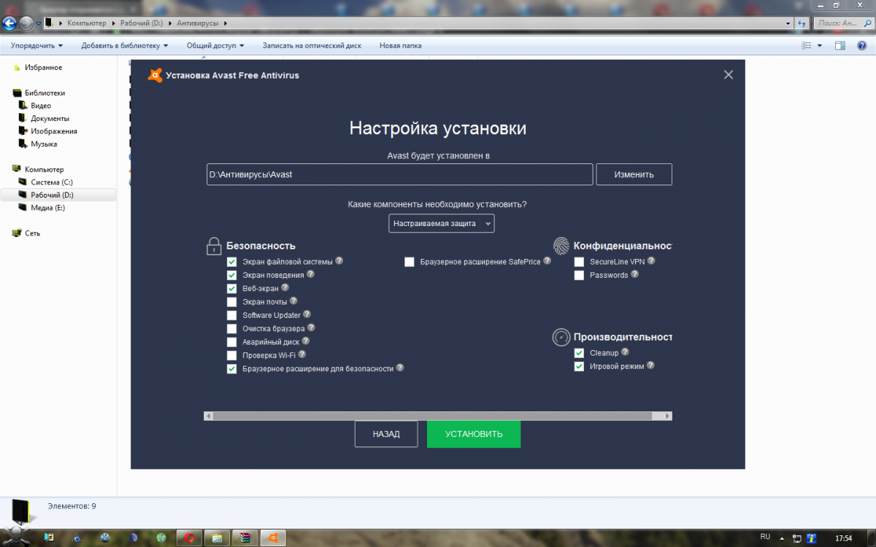Show help for Проверка Wi-Fi
This screenshot has height=547, width=876.
(302, 354)
